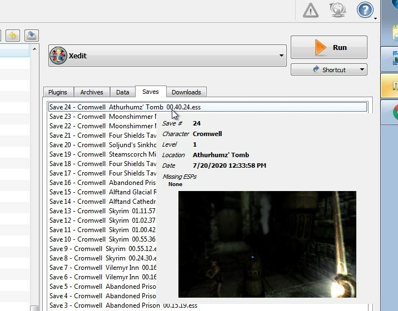Select Save 20 Soljund's Sinkhole entry

pos(102,144)
